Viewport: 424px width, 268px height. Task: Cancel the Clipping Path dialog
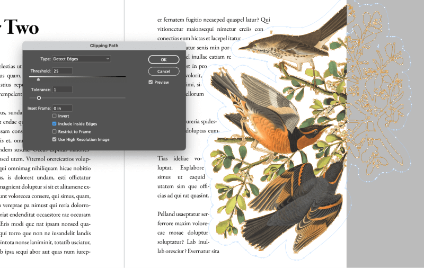[x=164, y=72]
